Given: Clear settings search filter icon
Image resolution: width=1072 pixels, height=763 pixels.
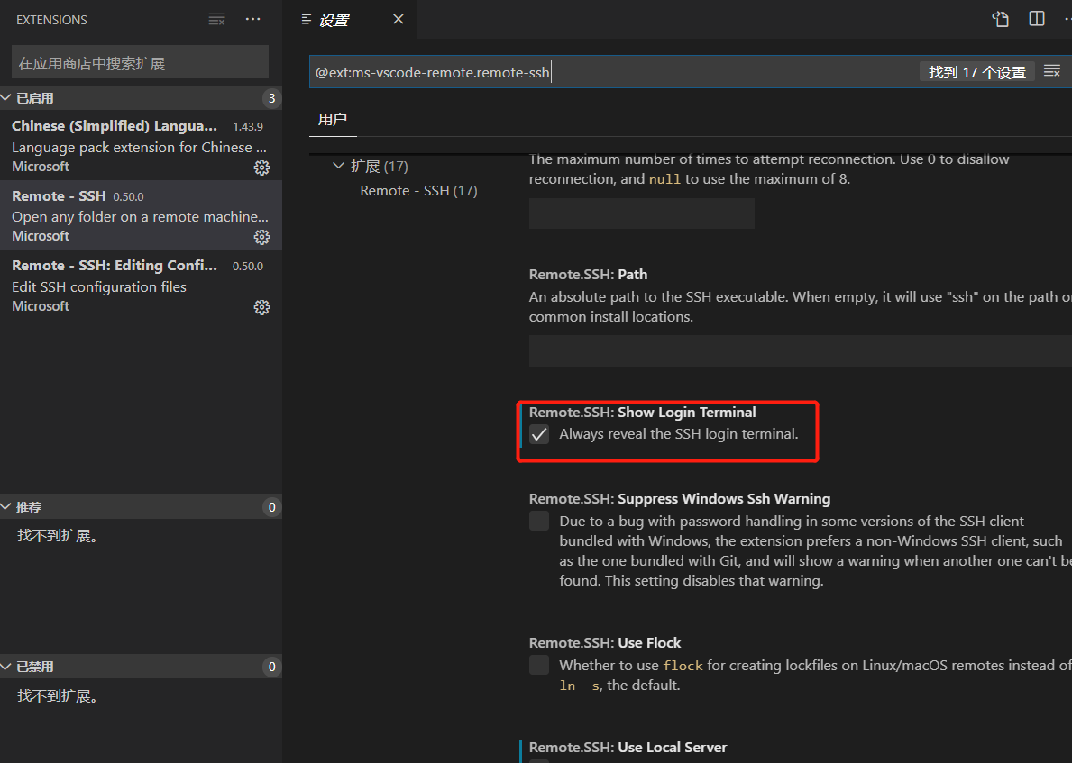Looking at the screenshot, I should (1052, 71).
